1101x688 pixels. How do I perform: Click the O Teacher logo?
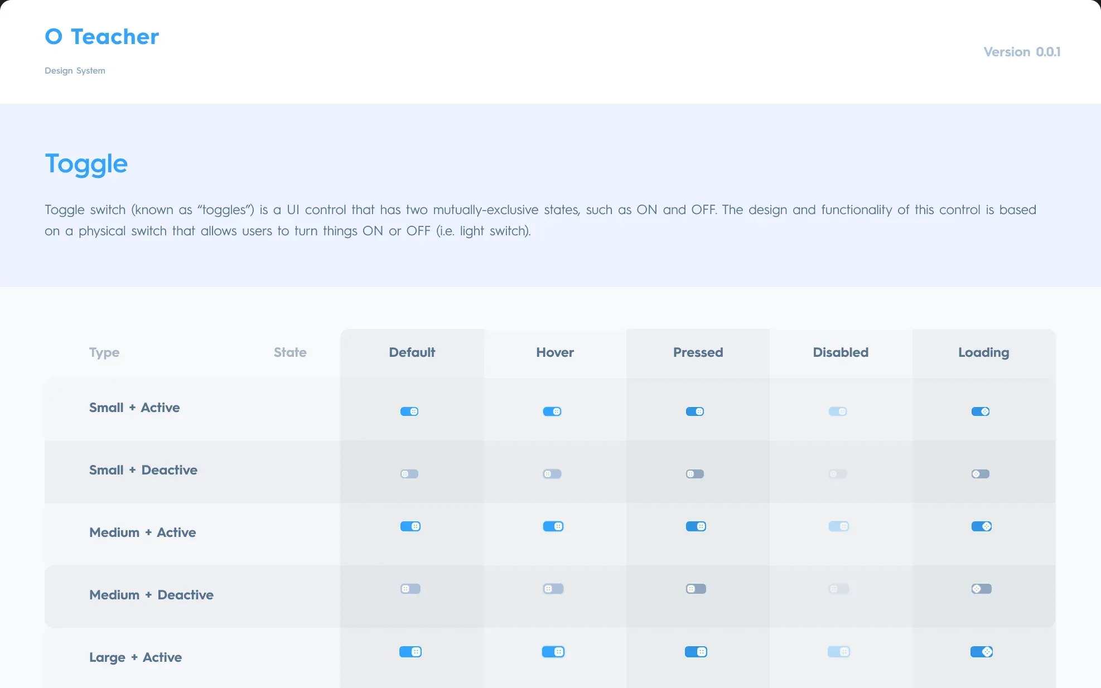[102, 37]
